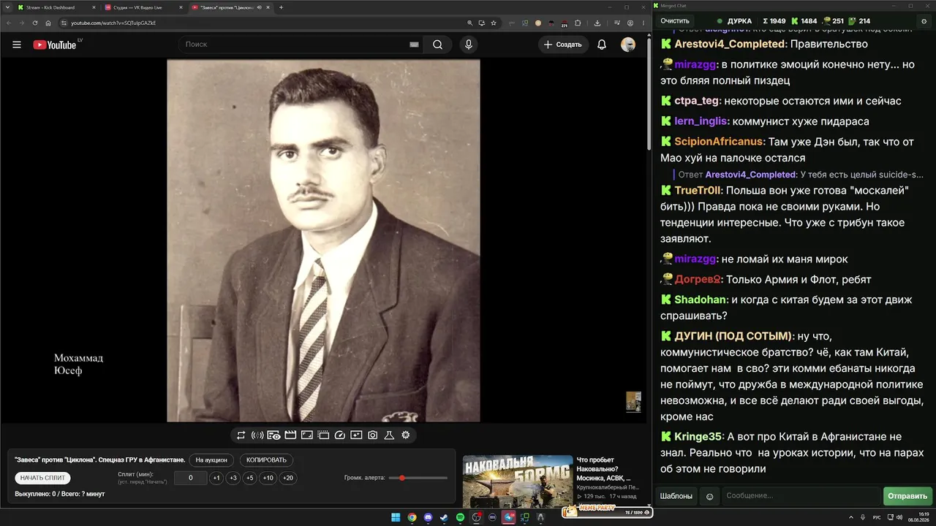Click the Chrome address bar URL
The width and height of the screenshot is (936, 526).
tap(113, 23)
